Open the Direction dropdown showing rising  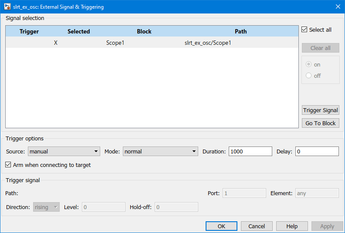click(47, 207)
